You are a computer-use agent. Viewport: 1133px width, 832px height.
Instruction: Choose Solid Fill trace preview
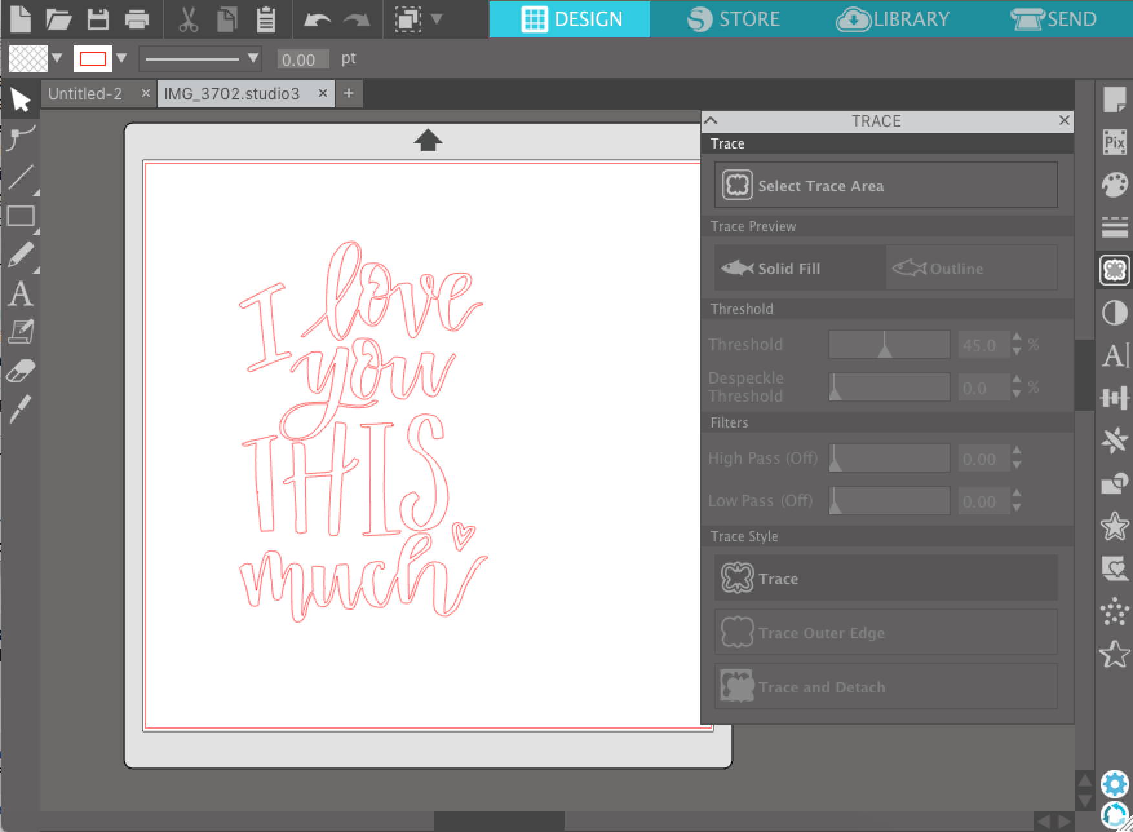tap(800, 268)
